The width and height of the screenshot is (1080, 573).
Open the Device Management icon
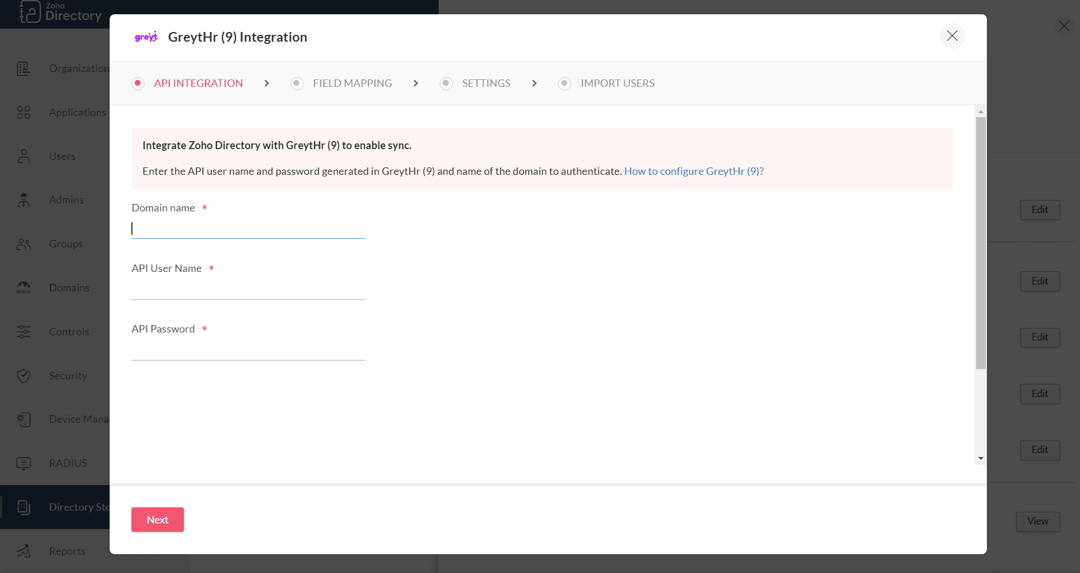pyautogui.click(x=23, y=419)
